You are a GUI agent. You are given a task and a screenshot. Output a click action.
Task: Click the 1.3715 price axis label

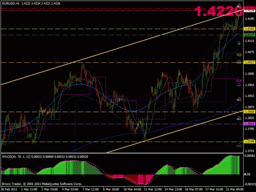(x=249, y=151)
